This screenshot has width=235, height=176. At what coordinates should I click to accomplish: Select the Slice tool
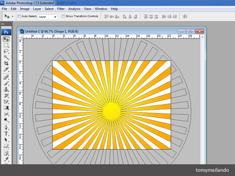pos(6,69)
